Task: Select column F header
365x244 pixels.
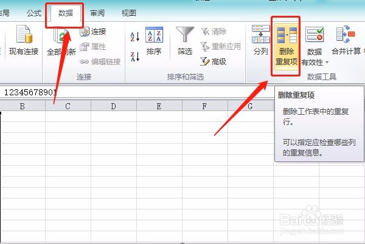Action: (204, 106)
